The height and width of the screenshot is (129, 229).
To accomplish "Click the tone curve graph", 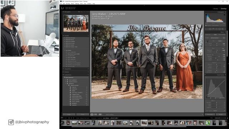I will [x=215, y=89].
